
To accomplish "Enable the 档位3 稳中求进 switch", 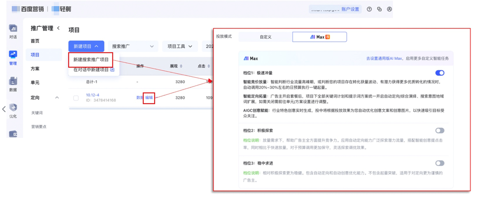I will (x=439, y=163).
